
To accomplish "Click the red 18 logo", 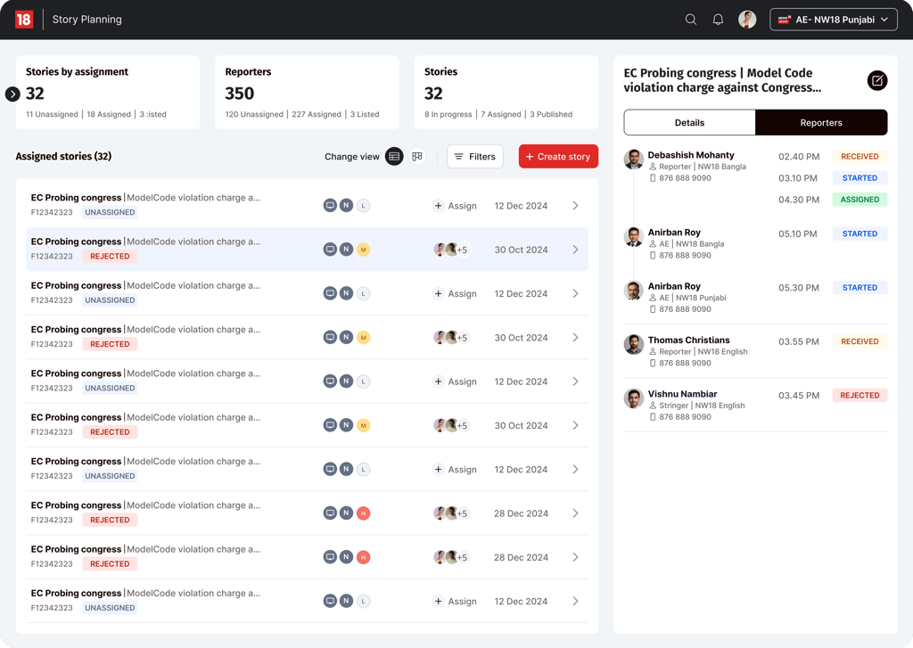I will [x=24, y=20].
